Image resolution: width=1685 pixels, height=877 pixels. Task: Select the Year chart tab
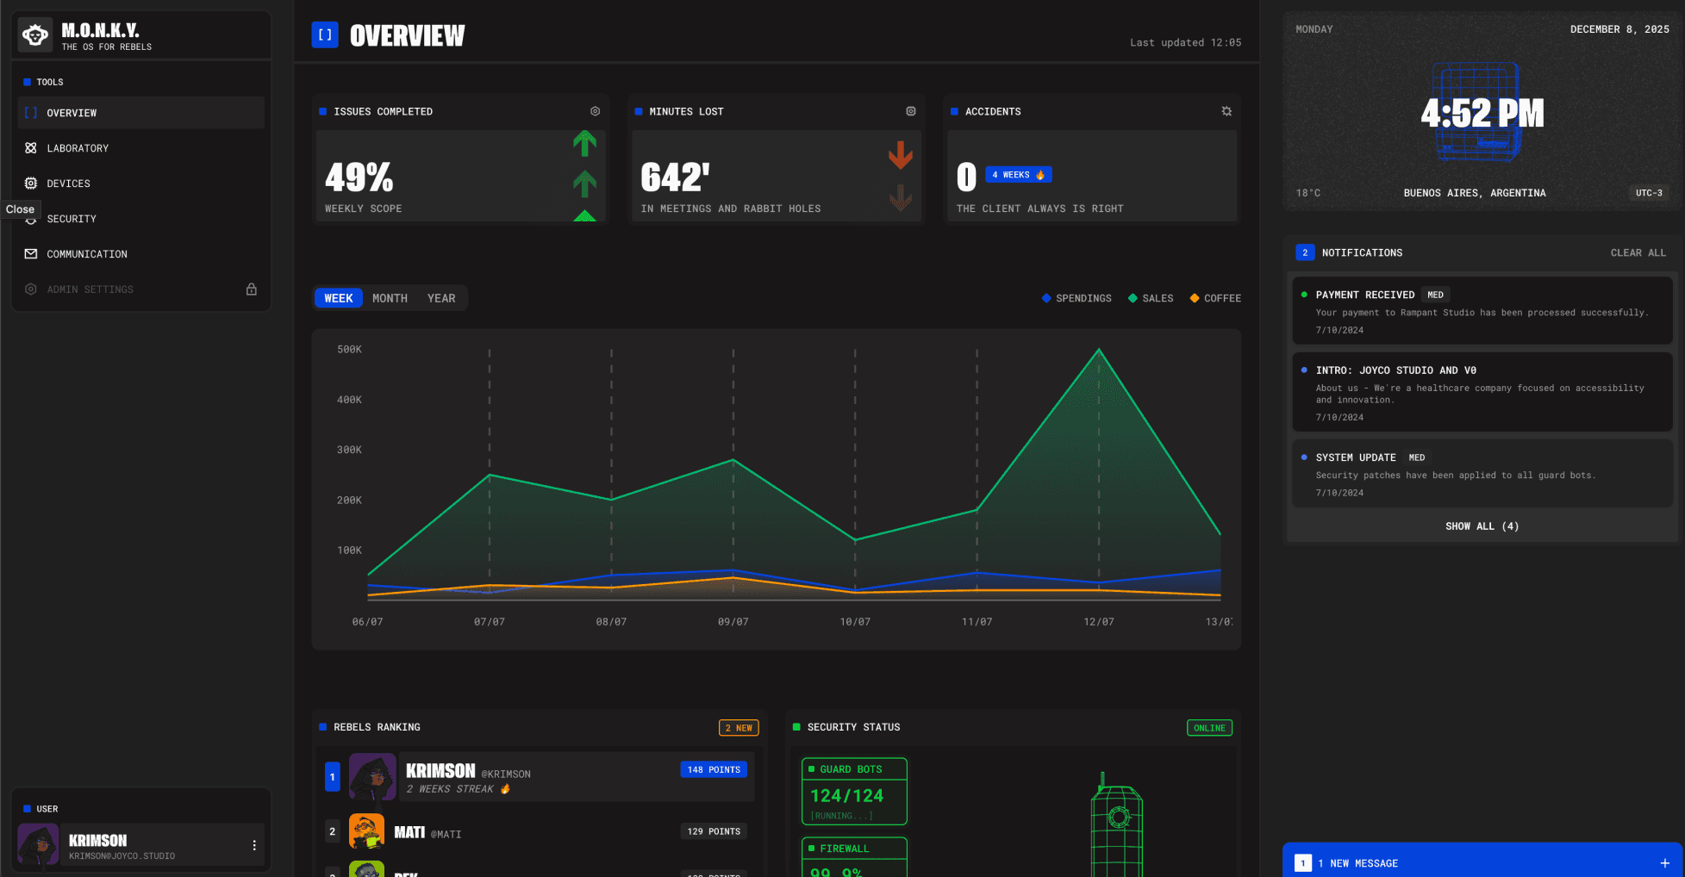click(x=441, y=298)
